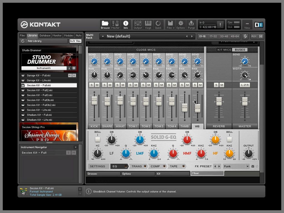
Task: Toggle the Instr Nav button
Action: tap(75, 41)
